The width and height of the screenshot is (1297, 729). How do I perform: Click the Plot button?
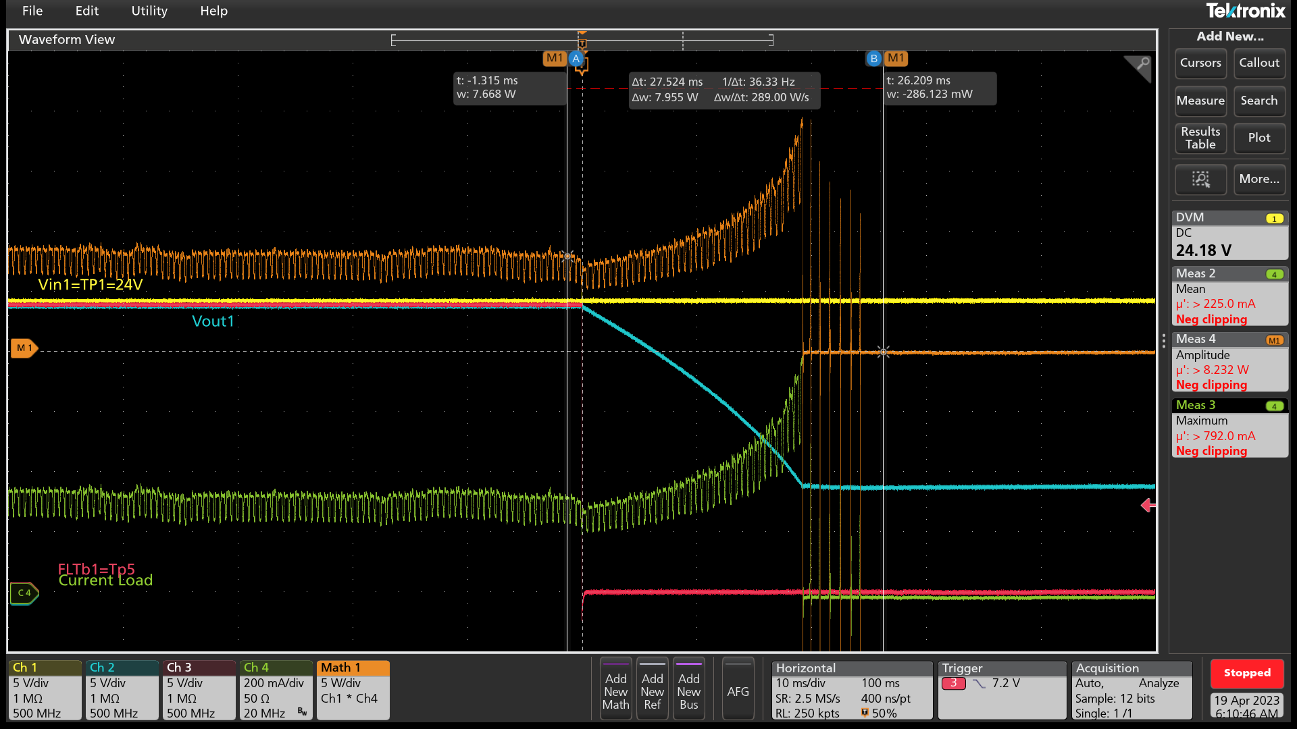point(1259,138)
